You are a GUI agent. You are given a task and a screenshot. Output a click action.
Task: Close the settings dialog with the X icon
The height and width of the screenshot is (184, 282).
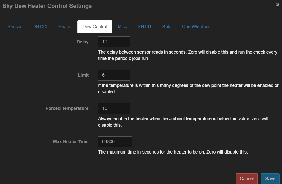click(278, 5)
